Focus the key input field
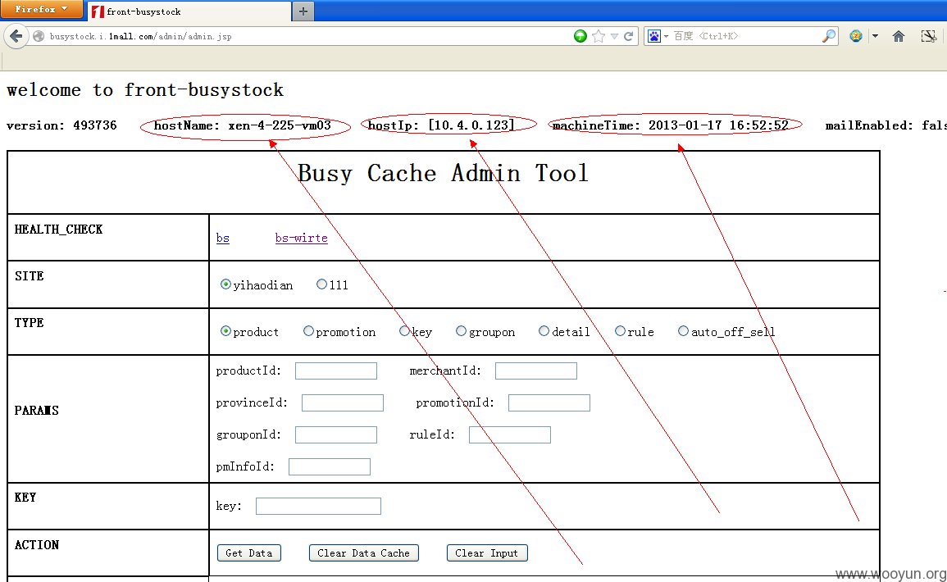Screen dimensions: 947x582 tap(318, 506)
